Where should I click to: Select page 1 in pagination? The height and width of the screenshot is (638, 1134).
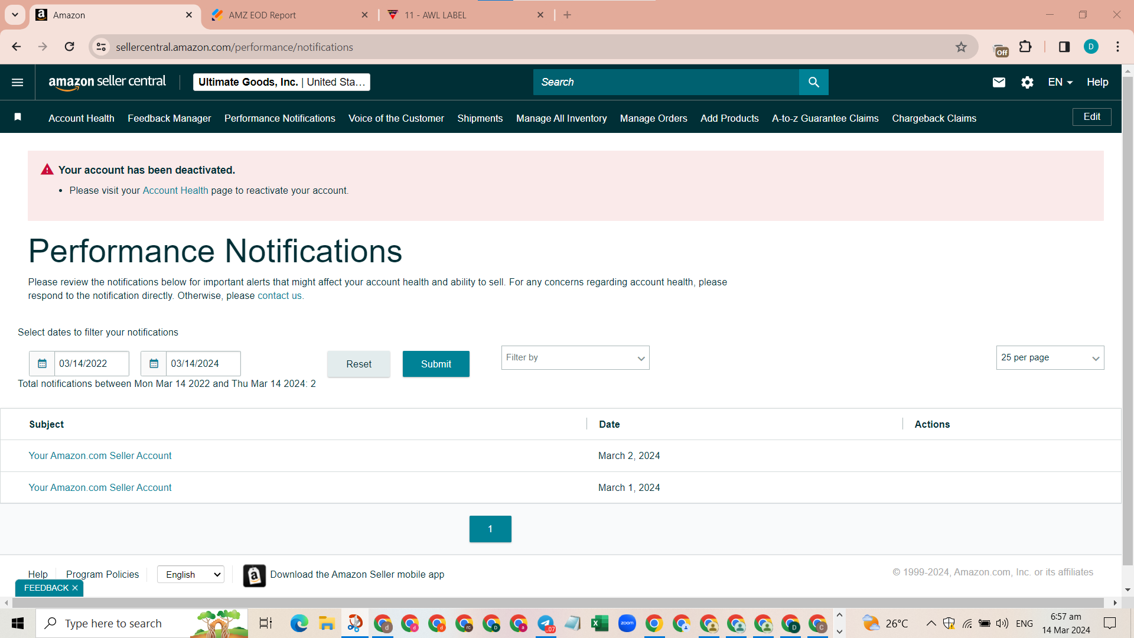490,529
